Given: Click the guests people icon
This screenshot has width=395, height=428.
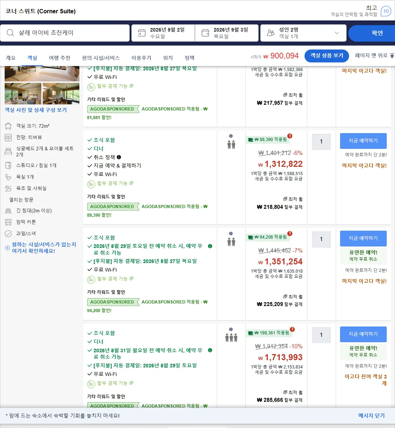Looking at the screenshot, I should [271, 33].
